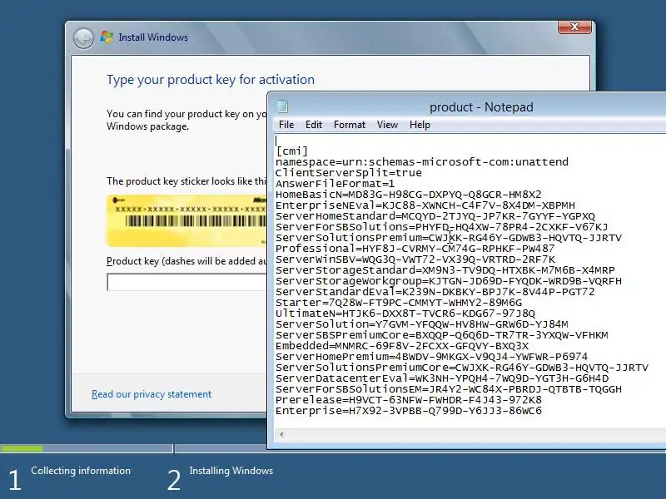
Task: Click the Collecting information step label
Action: coord(81,471)
